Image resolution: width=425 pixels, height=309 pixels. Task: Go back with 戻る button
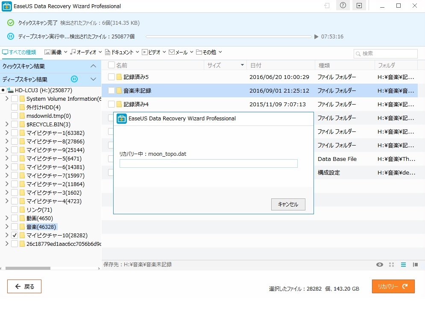24,286
